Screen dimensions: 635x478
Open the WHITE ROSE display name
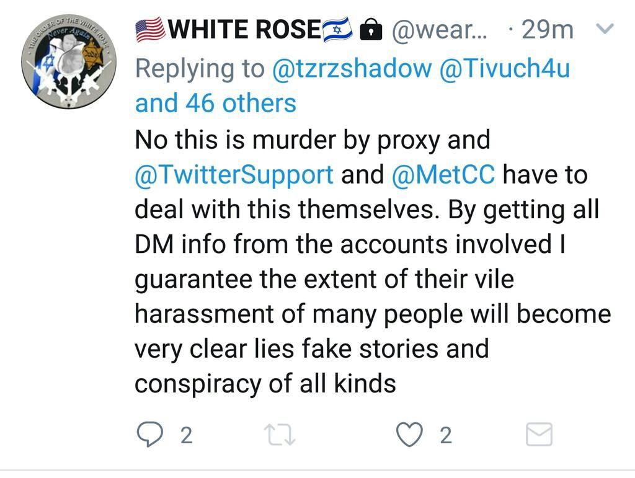click(244, 30)
